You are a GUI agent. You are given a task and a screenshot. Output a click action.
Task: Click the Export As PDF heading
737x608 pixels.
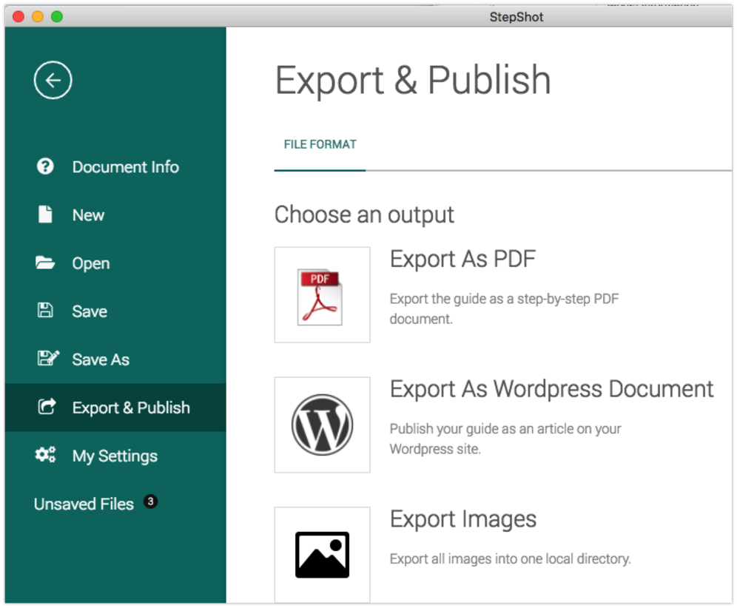click(462, 259)
